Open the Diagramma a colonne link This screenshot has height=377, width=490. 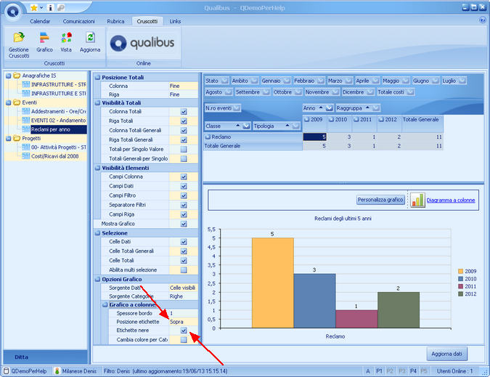tap(451, 200)
